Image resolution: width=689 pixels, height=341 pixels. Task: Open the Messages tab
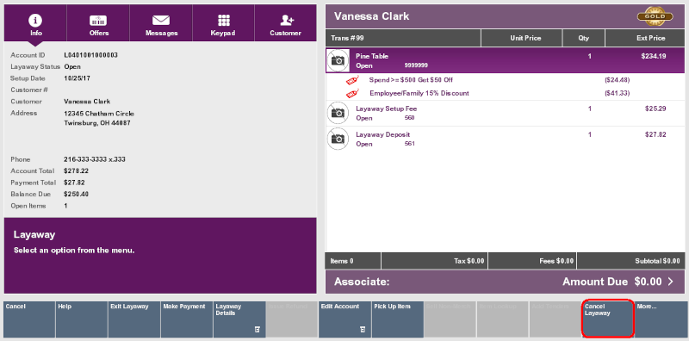coord(161,23)
